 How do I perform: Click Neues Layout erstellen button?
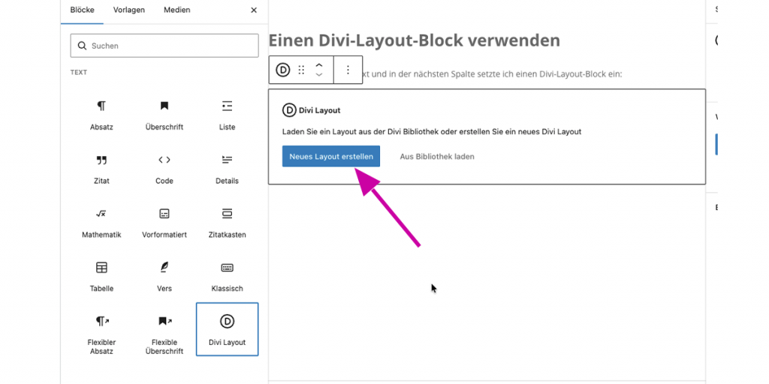pos(331,157)
